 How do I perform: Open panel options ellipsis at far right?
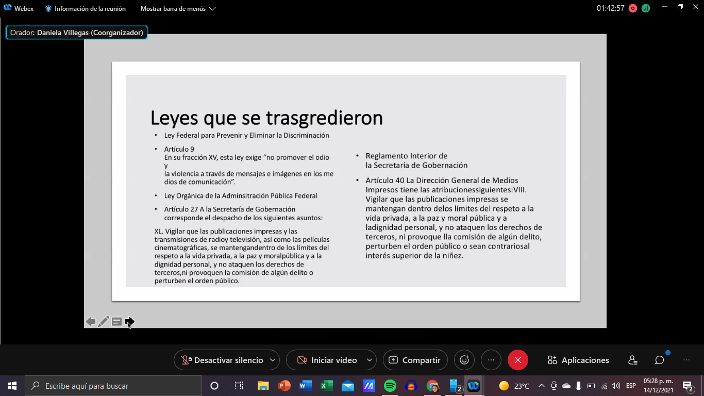[x=686, y=360]
